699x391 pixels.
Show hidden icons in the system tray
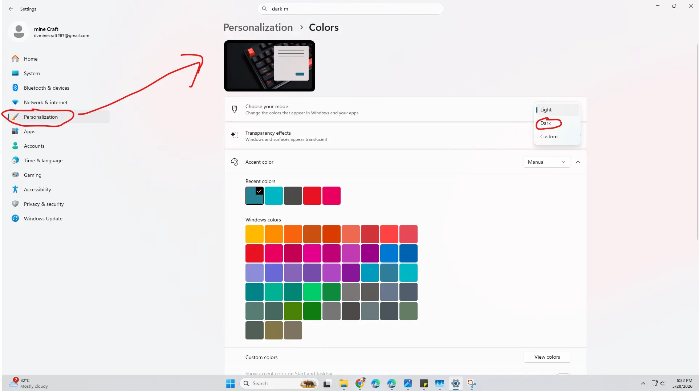[643, 383]
